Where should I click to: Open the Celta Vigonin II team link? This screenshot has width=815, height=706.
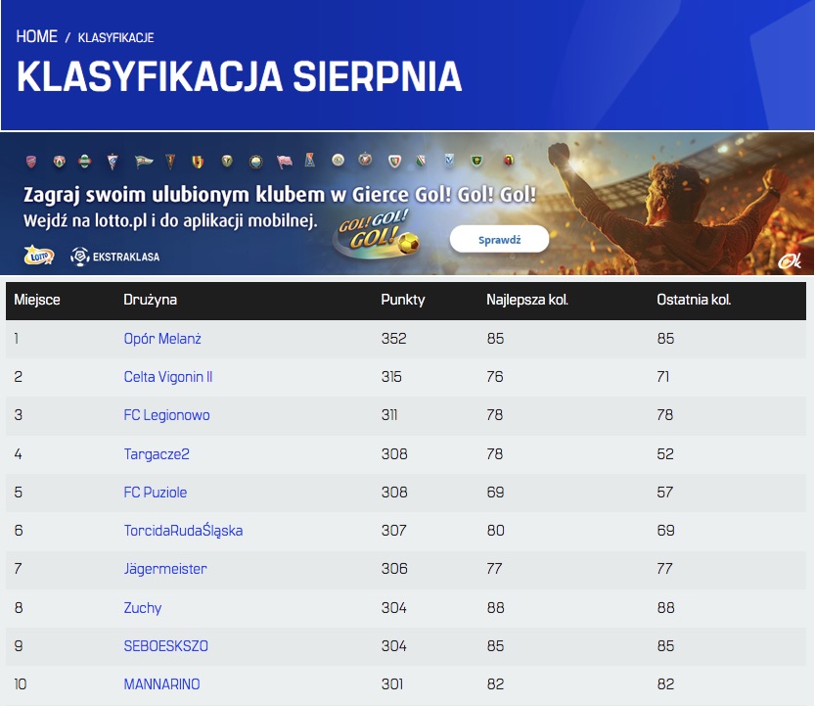pos(168,377)
